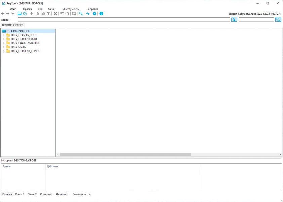Open the Инструменты menu

[71, 9]
